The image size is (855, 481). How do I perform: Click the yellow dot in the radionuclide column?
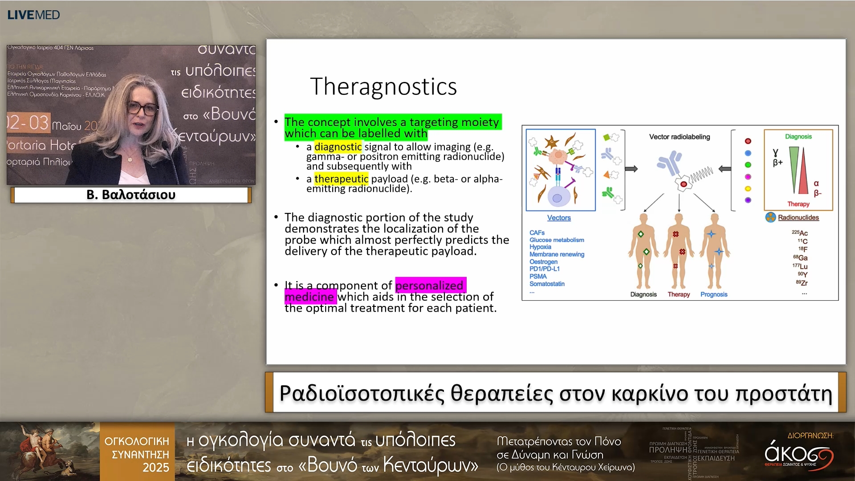tap(748, 189)
